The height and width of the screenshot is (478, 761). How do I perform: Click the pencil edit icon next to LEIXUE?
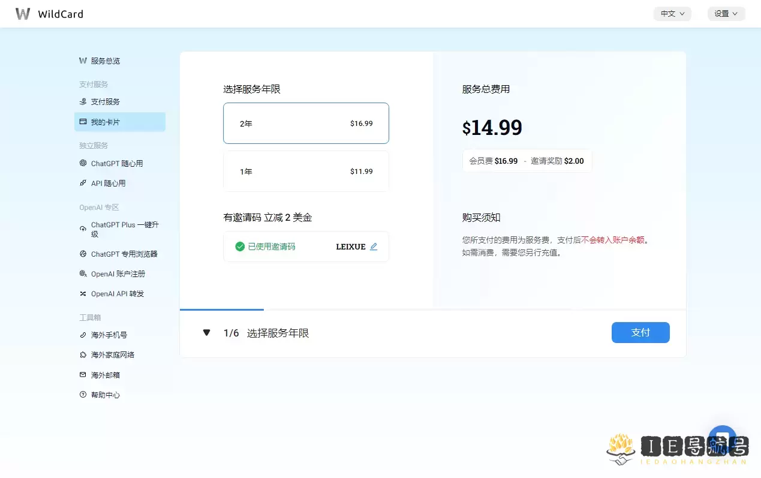(374, 246)
